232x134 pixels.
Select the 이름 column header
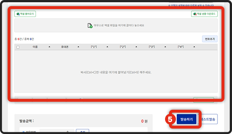(x=35, y=47)
